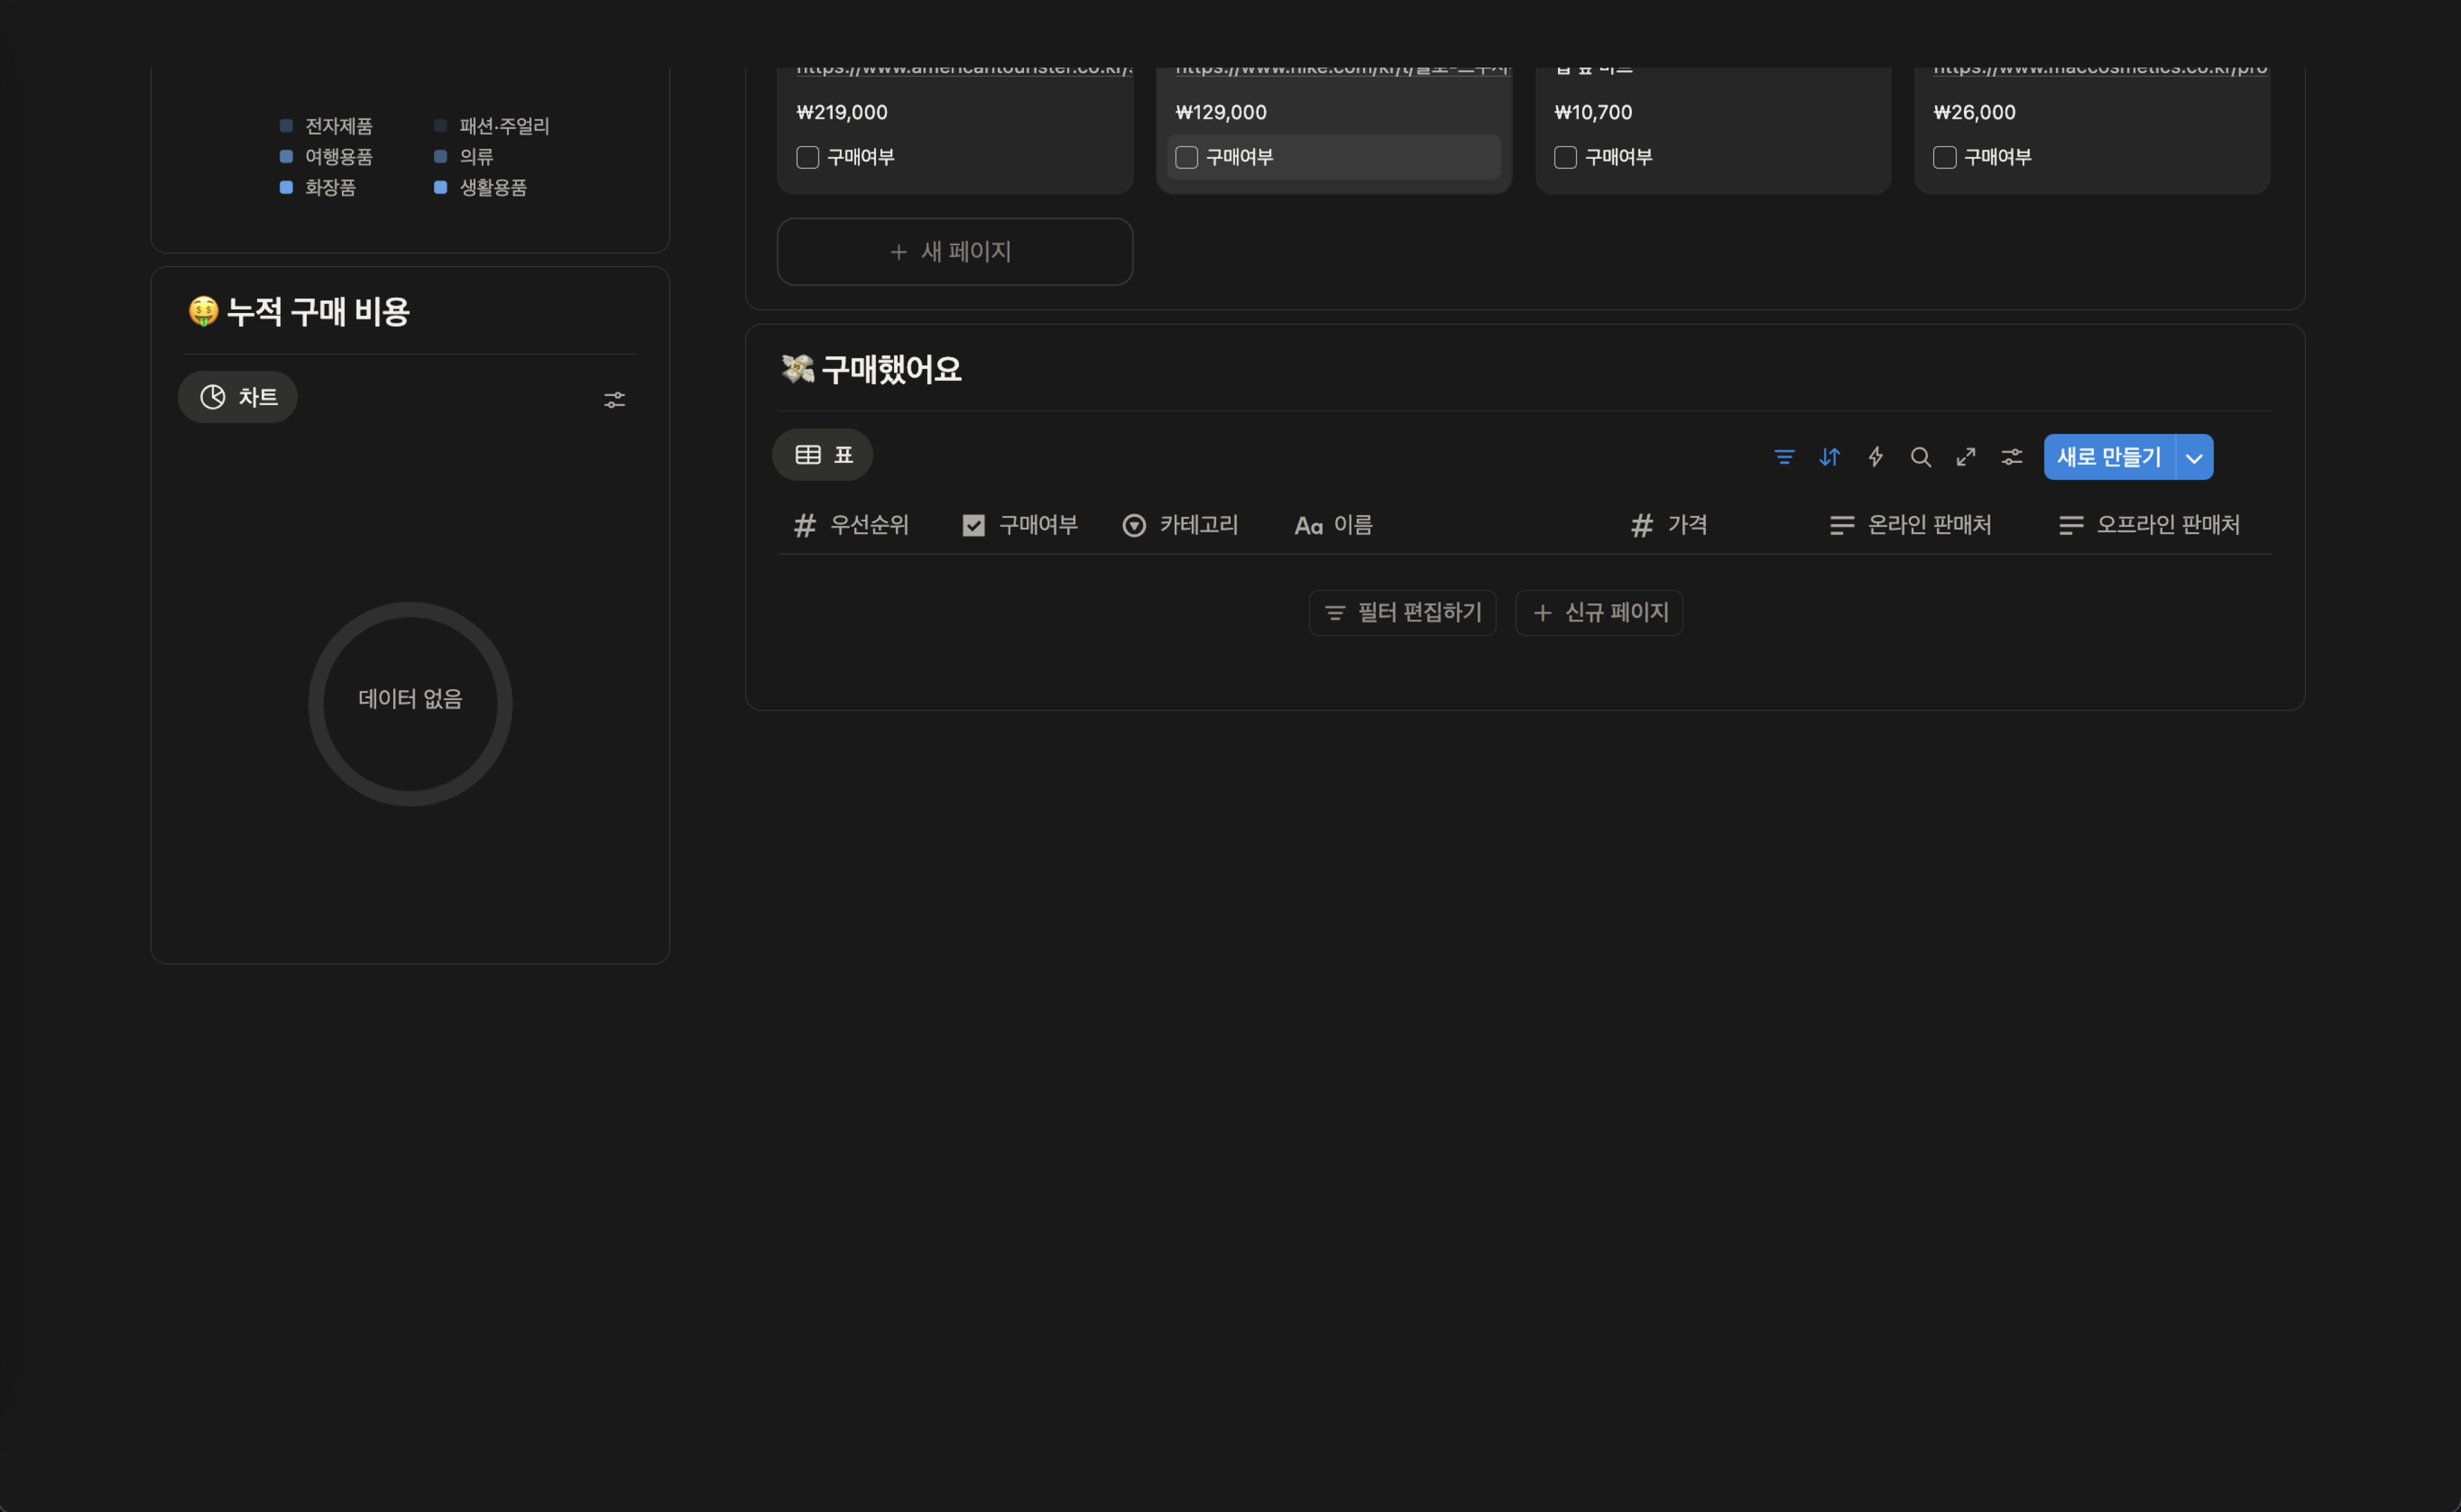Click the search magnifier icon in the table
The width and height of the screenshot is (2461, 1512).
(x=1920, y=457)
